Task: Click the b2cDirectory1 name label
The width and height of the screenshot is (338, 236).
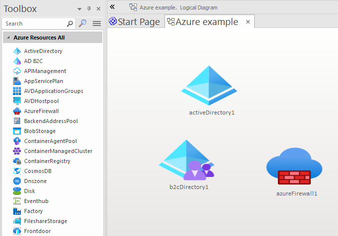Action: pos(189,187)
